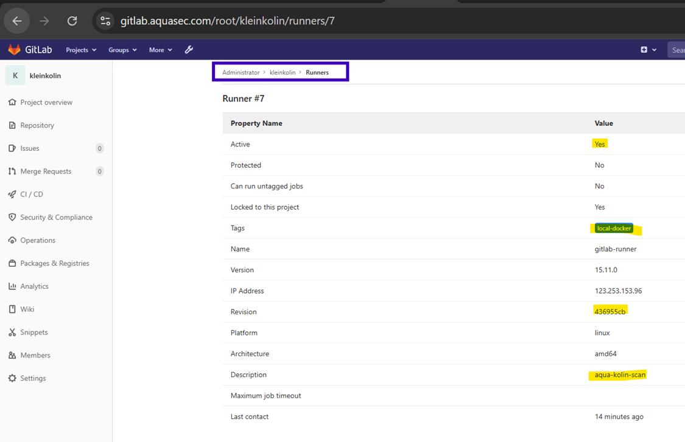Click Revision value 436955cb
Image resolution: width=685 pixels, height=442 pixels.
click(x=610, y=311)
